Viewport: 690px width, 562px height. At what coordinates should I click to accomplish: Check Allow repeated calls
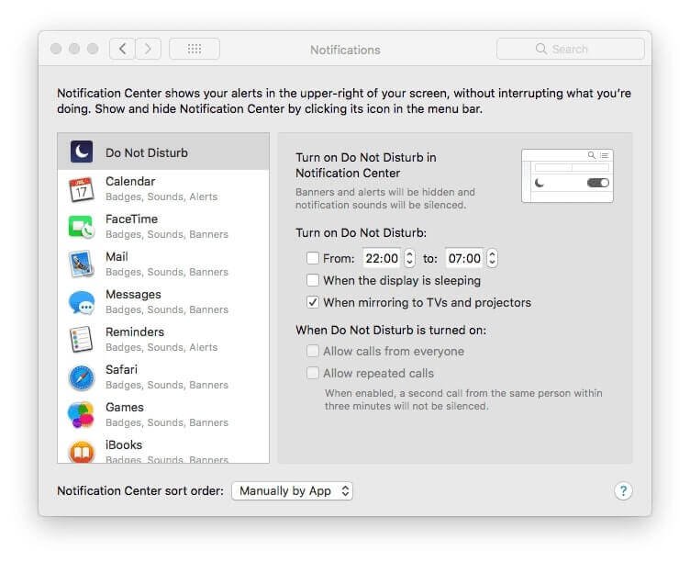point(313,373)
